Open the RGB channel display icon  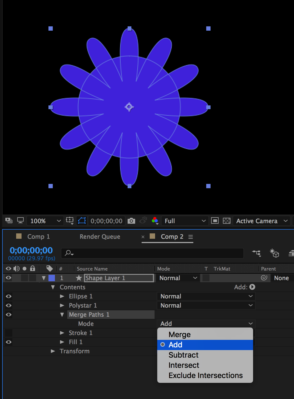155,221
